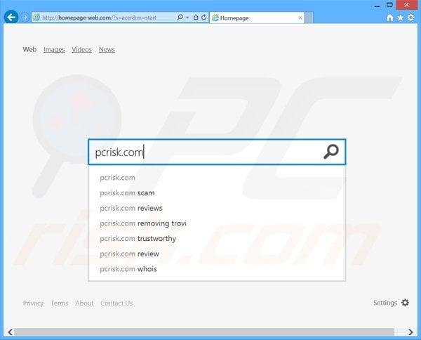Open the Terms footer link

click(x=60, y=303)
